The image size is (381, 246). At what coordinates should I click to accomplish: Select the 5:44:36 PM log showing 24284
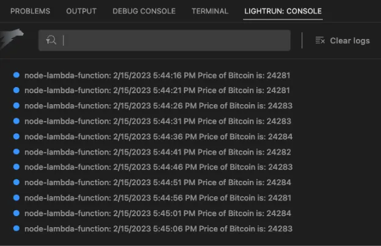pos(157,136)
